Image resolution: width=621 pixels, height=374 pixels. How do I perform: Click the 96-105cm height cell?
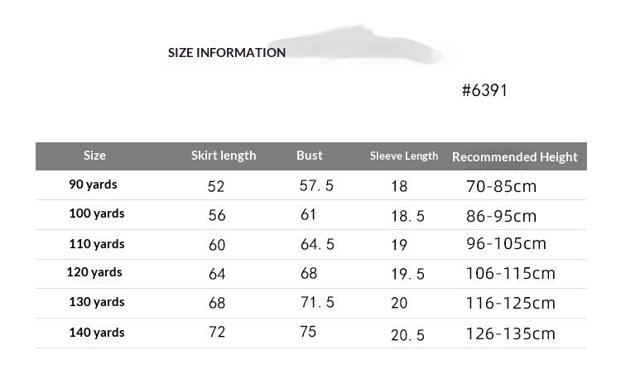coord(506,244)
